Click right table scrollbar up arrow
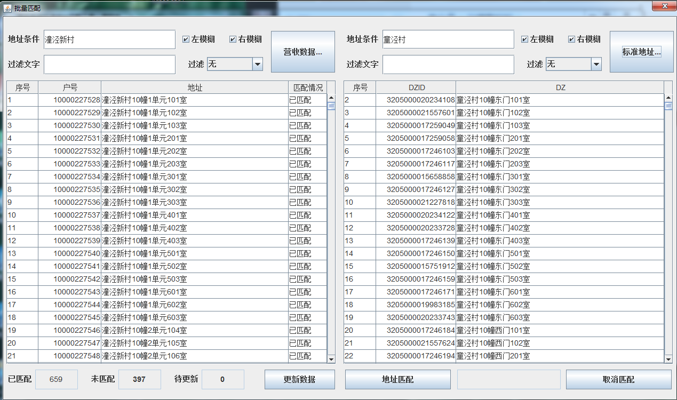Image resolution: width=677 pixels, height=400 pixels. click(x=669, y=98)
